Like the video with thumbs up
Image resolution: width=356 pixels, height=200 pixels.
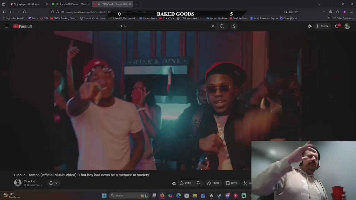point(186,183)
